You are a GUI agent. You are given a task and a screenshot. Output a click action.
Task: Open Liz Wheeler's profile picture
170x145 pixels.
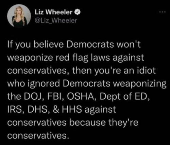tap(19, 16)
